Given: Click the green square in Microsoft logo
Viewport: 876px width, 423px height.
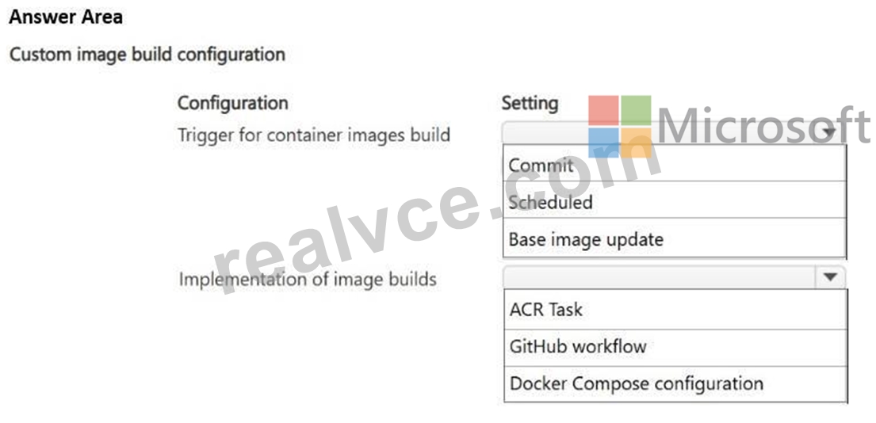Looking at the screenshot, I should pyautogui.click(x=636, y=110).
